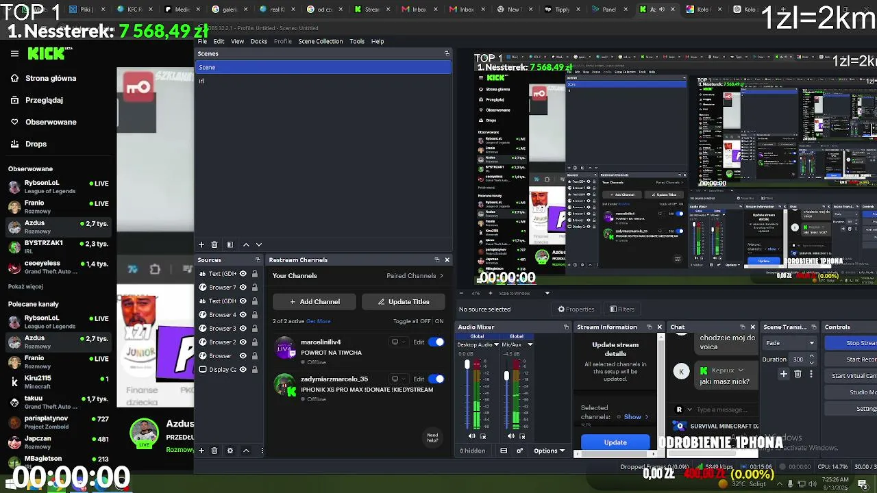Expand Paired Channels chevron
877x493 pixels.
pos(441,276)
